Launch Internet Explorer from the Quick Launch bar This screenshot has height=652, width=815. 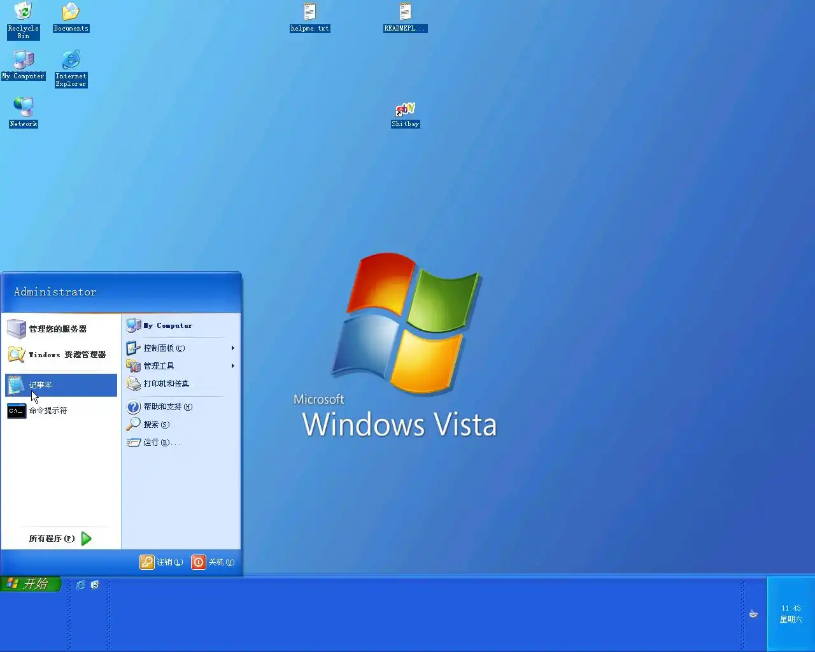click(81, 585)
